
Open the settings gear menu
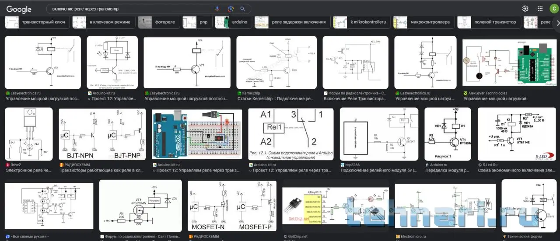coord(525,9)
